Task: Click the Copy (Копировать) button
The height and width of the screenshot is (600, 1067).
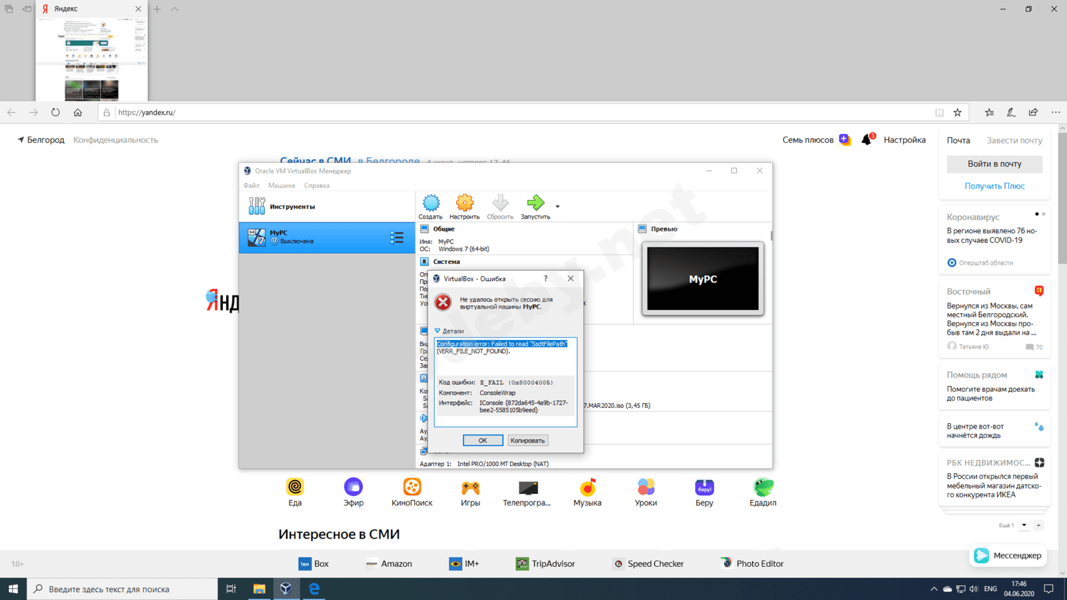Action: 527,441
